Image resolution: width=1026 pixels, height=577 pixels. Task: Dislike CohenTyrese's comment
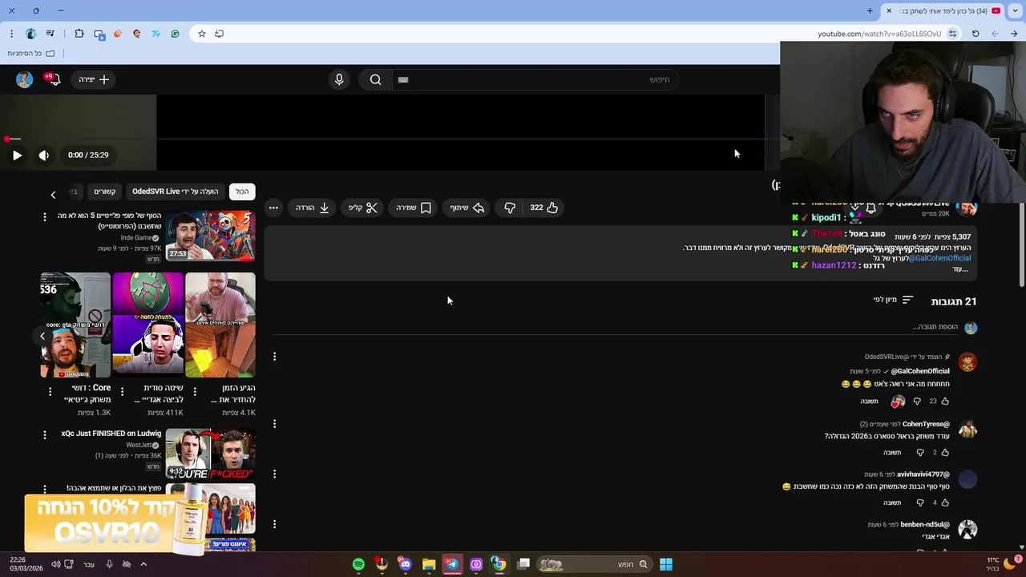click(x=920, y=453)
